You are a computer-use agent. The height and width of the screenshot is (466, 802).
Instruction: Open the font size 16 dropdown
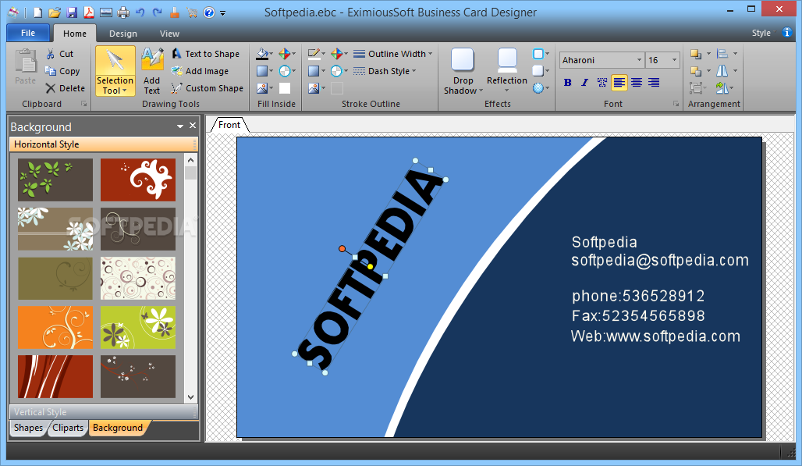coord(674,60)
